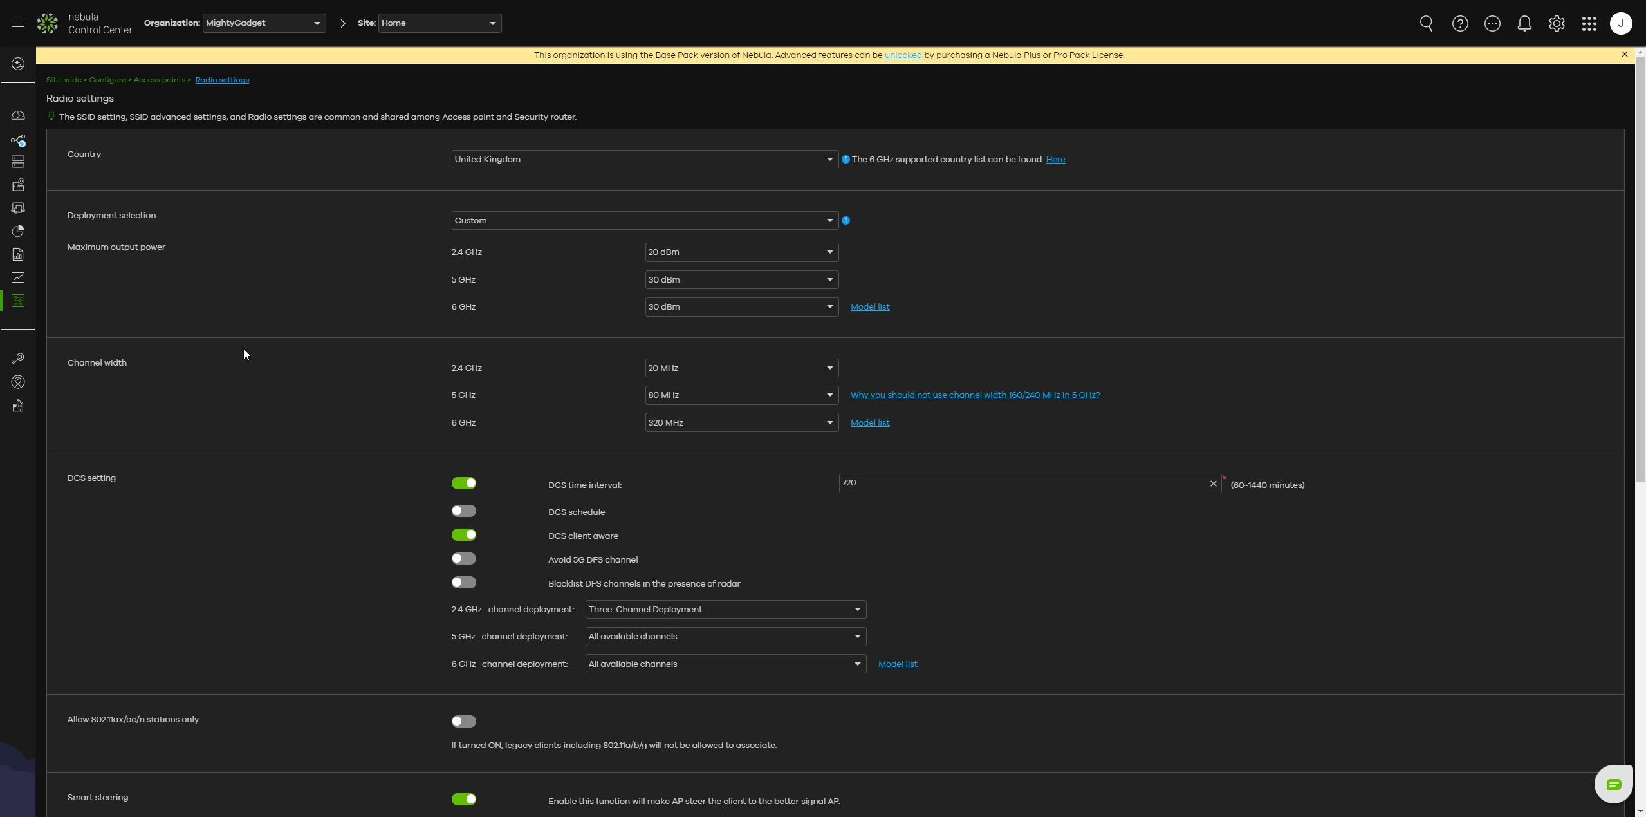This screenshot has width=1646, height=817.
Task: Open the 160/240 MHz channel width link
Action: [974, 395]
